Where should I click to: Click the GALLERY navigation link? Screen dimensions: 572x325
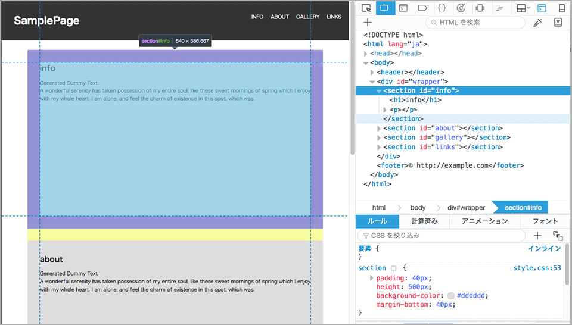307,17
